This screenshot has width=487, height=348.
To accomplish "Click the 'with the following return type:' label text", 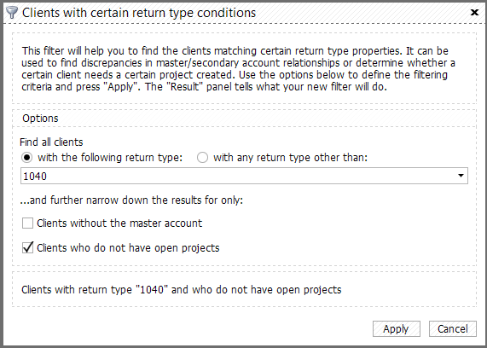I will pyautogui.click(x=110, y=158).
